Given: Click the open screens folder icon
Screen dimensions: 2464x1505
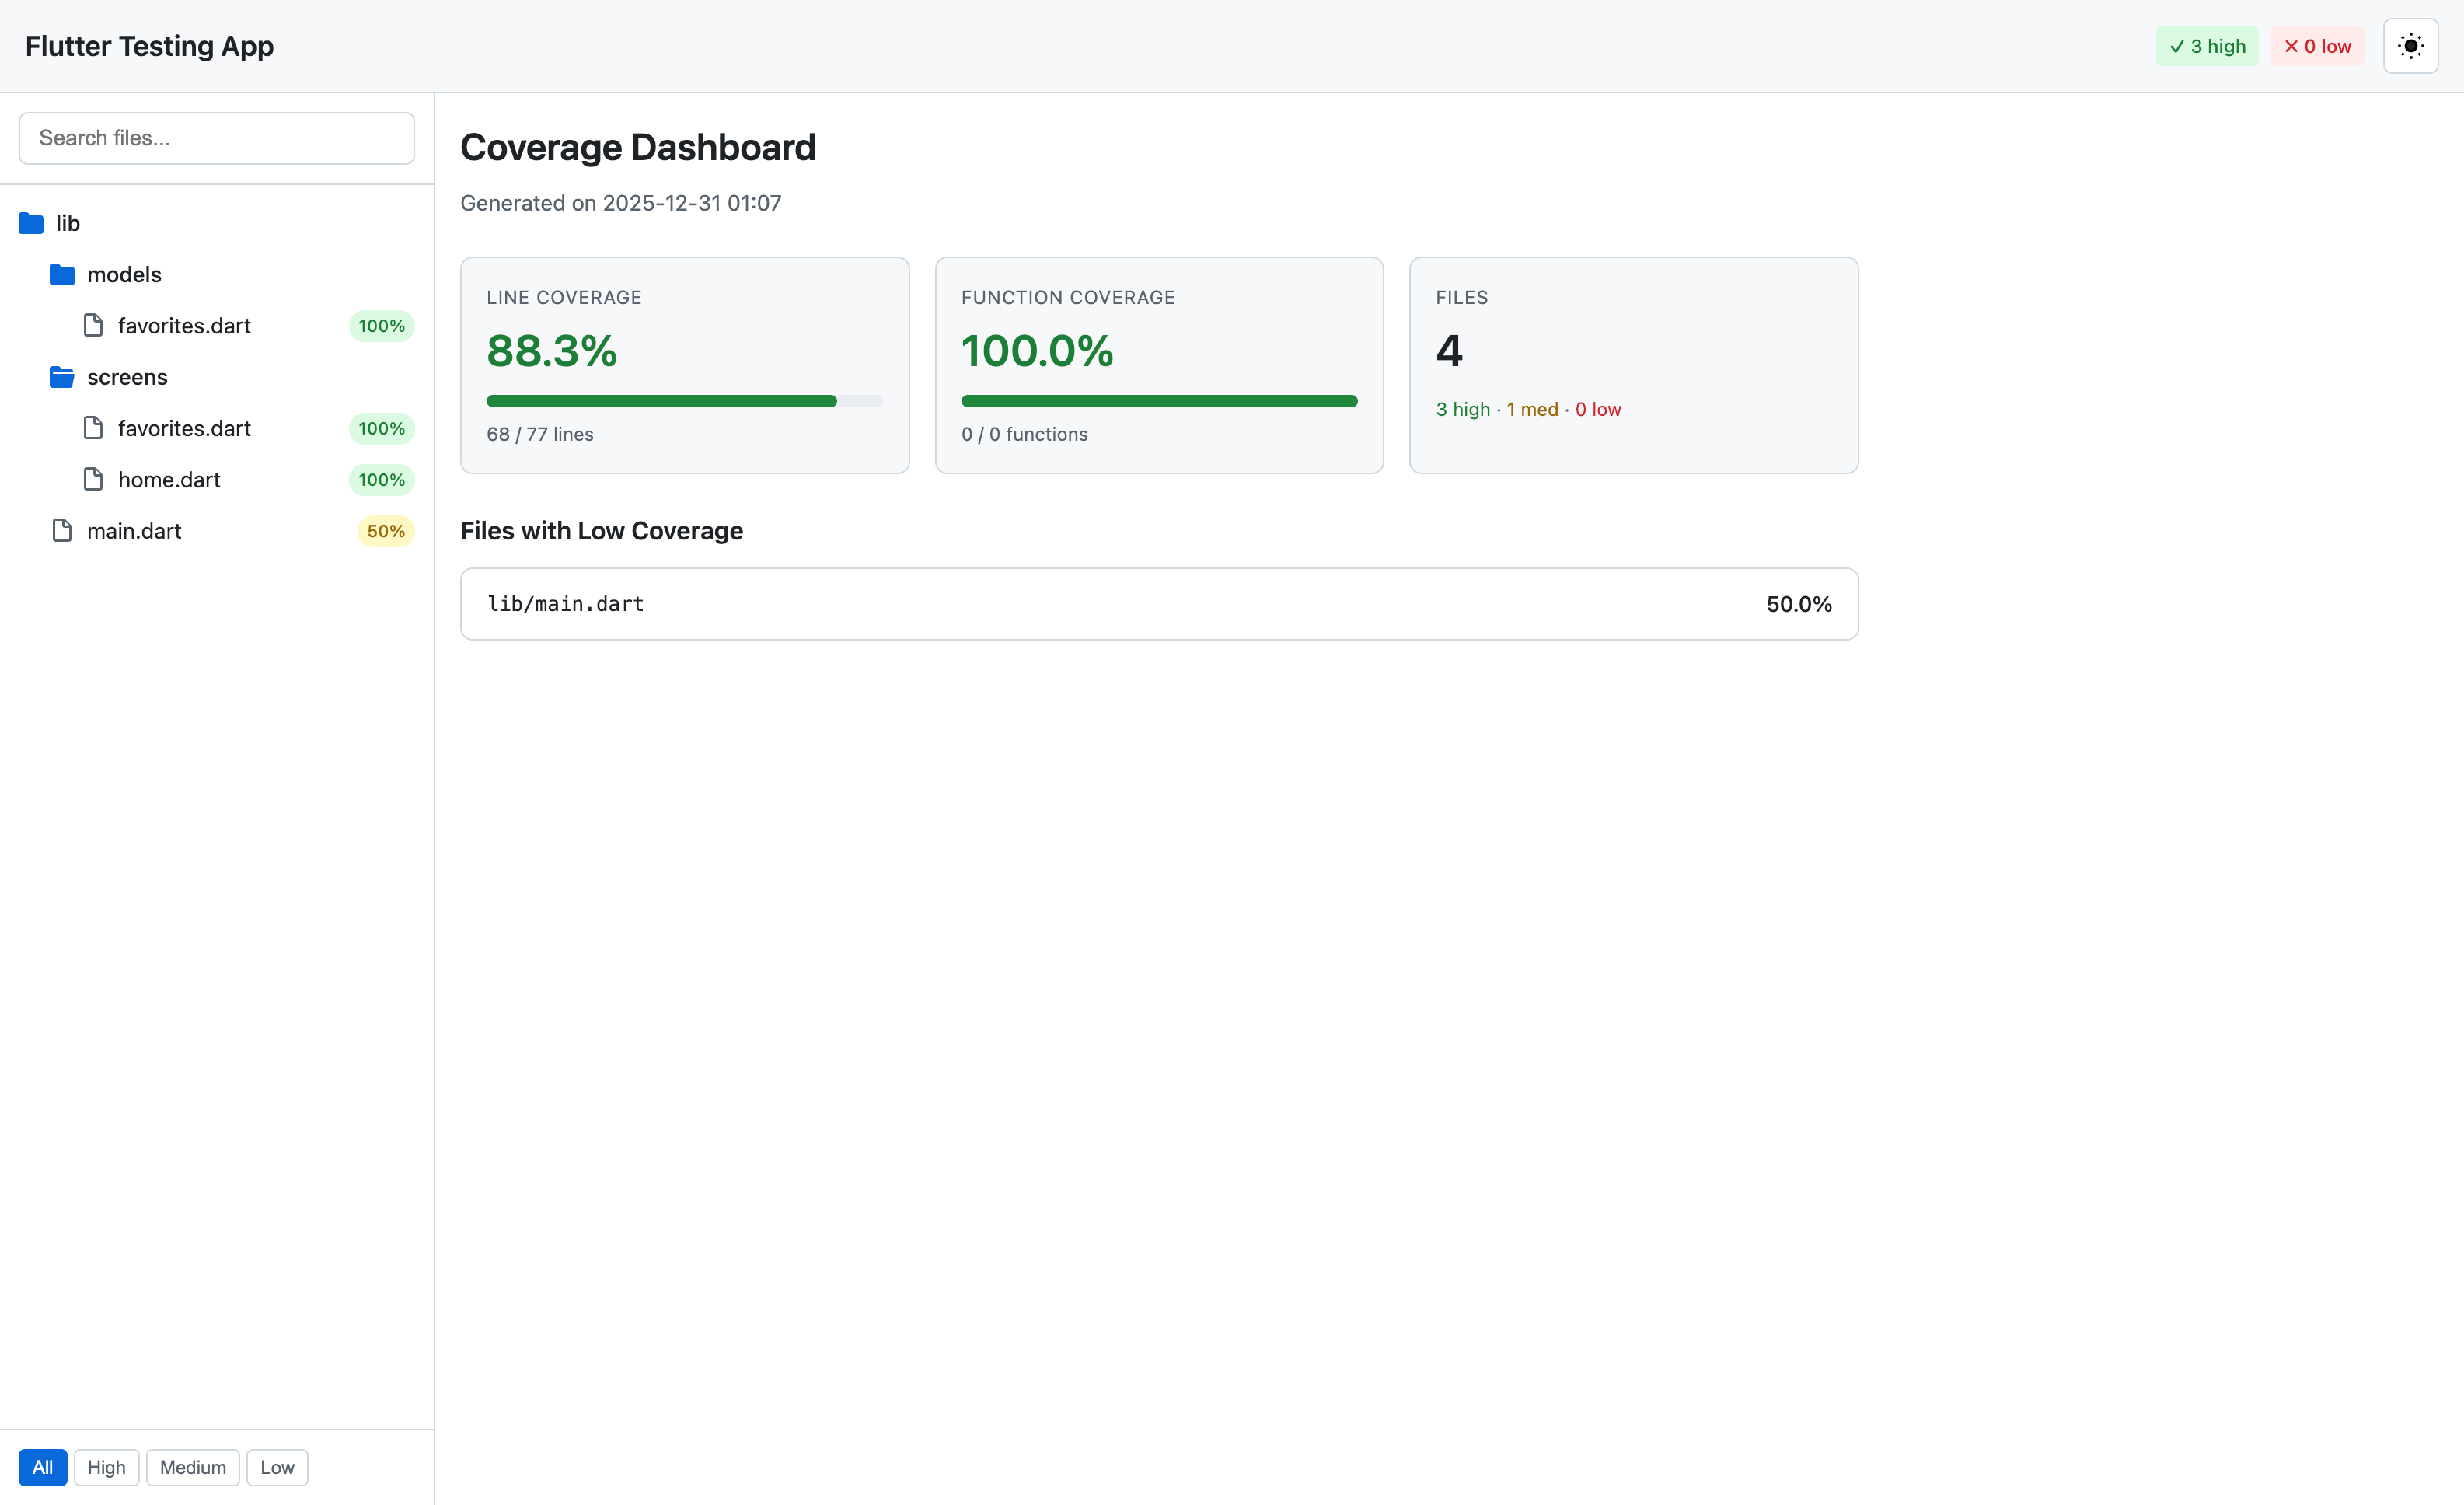Looking at the screenshot, I should (x=62, y=377).
